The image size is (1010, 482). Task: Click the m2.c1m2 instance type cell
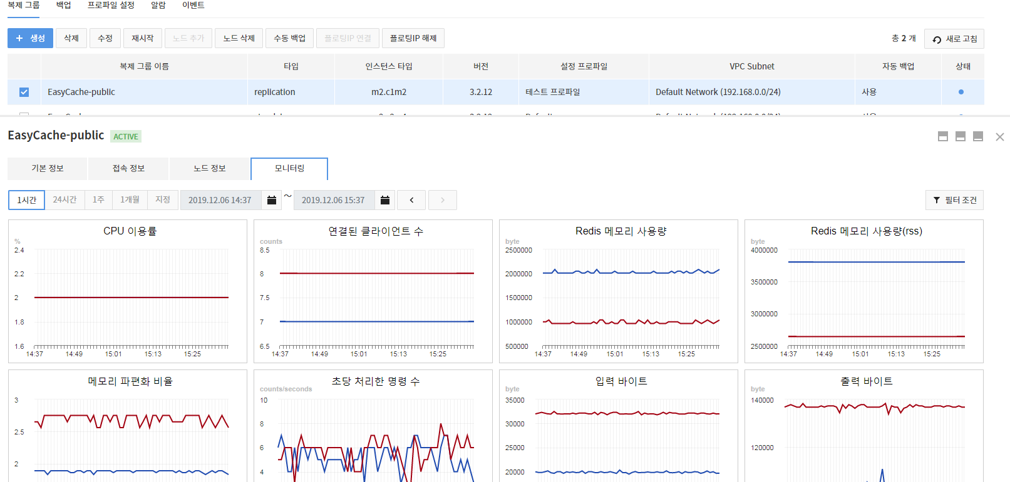tap(389, 92)
